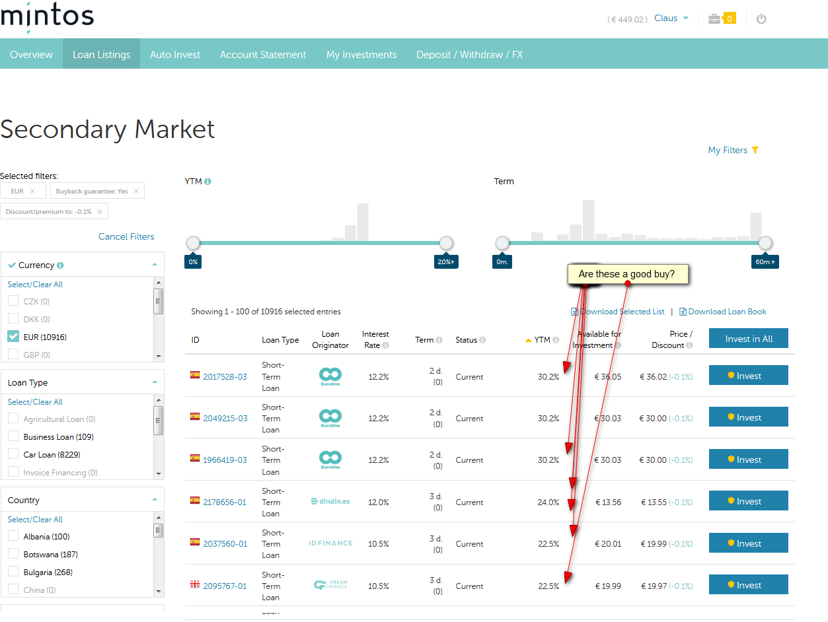Toggle the DKK currency checkbox

(x=13, y=319)
